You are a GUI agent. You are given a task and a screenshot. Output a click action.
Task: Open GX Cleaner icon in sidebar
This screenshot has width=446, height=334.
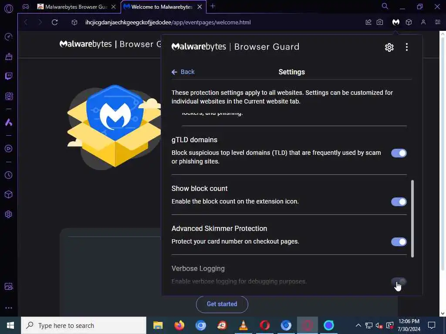[x=9, y=57]
